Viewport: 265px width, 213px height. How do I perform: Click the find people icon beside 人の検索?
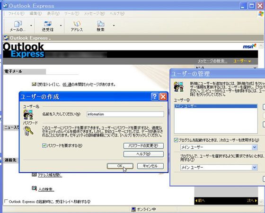point(34,188)
